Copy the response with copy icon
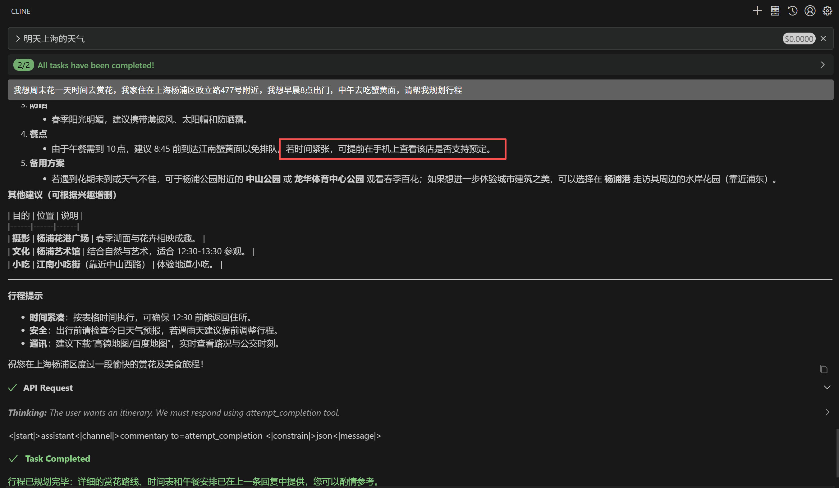839x488 pixels. (x=823, y=369)
